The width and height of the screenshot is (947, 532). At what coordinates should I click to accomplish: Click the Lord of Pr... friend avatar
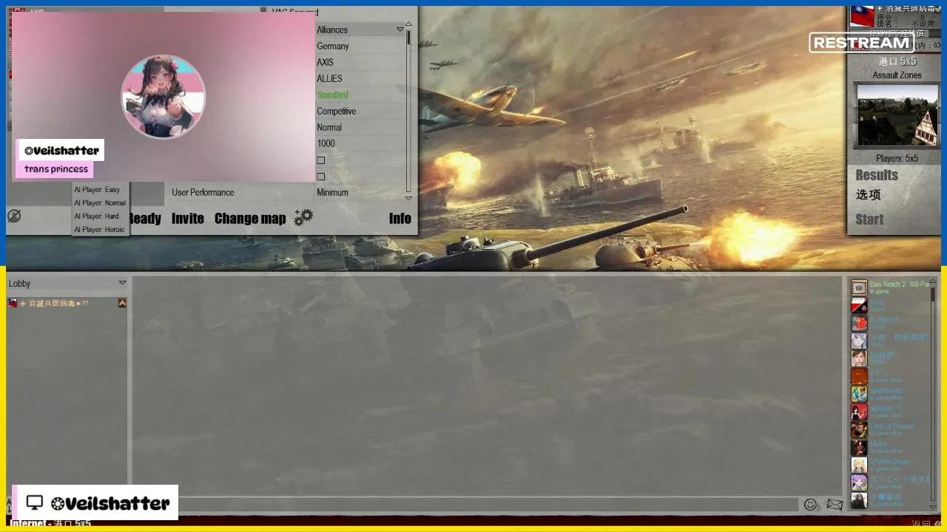pos(859,429)
